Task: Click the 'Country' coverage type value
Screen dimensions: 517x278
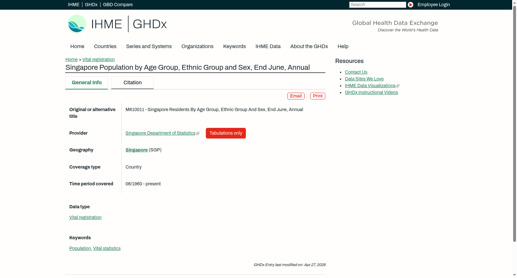Action: [133, 167]
